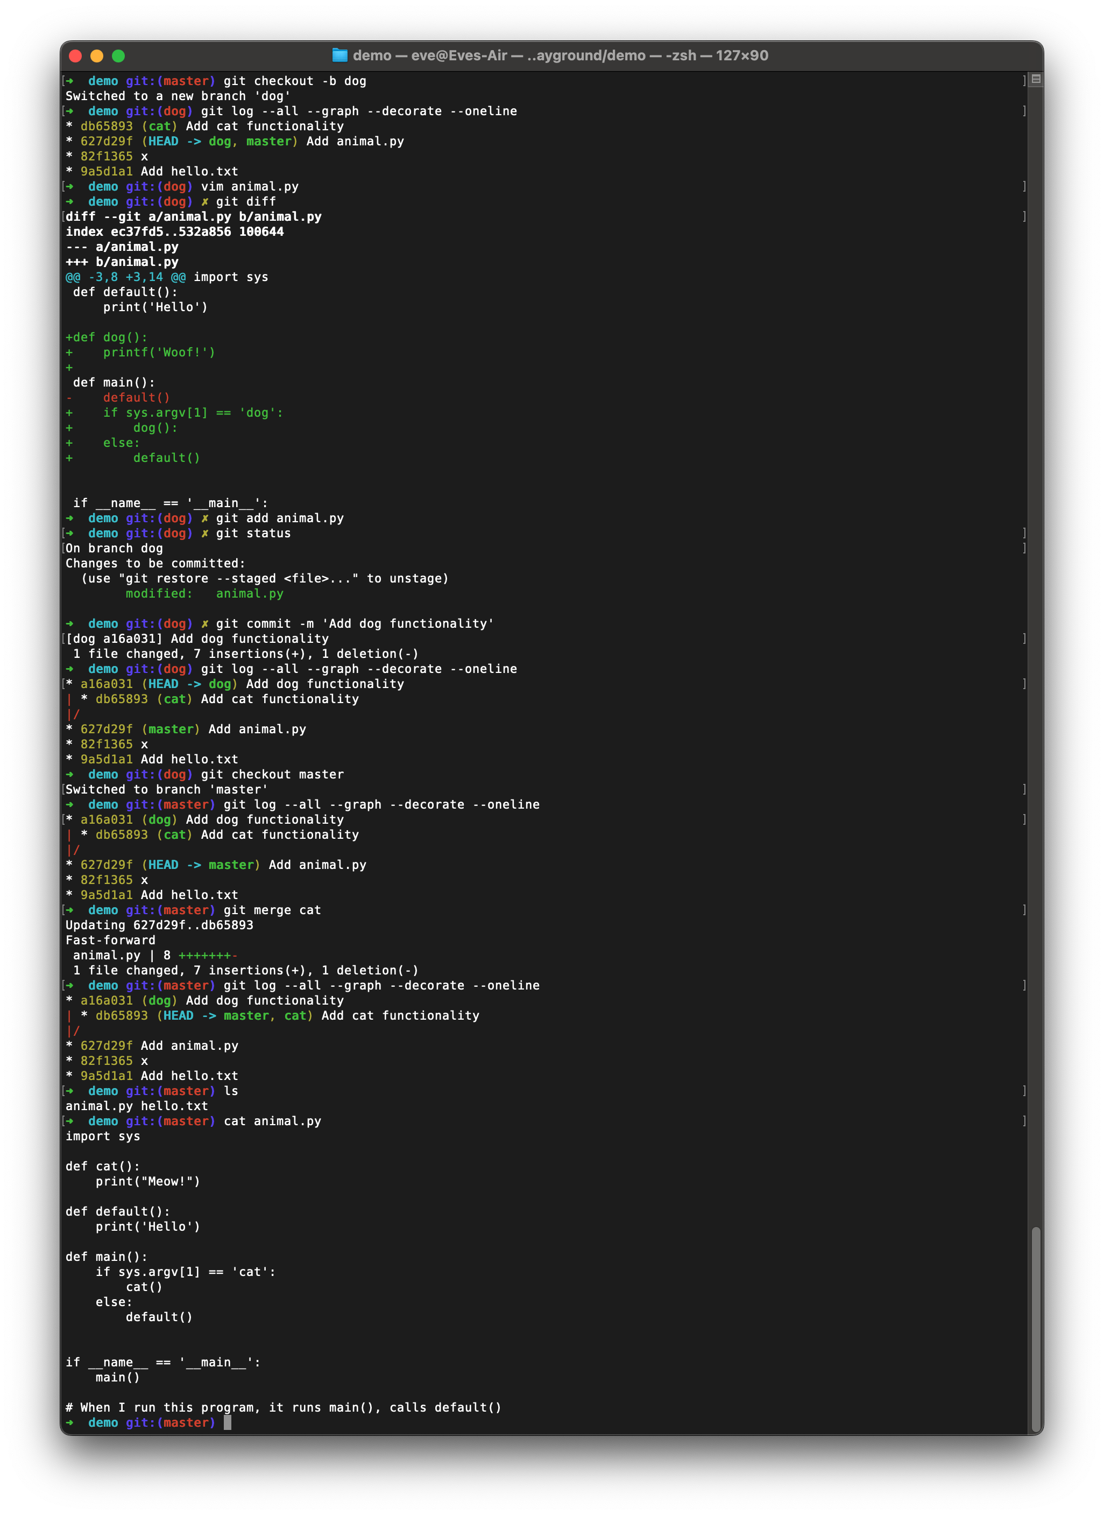
Task: Select the red close traffic light
Action: click(75, 55)
